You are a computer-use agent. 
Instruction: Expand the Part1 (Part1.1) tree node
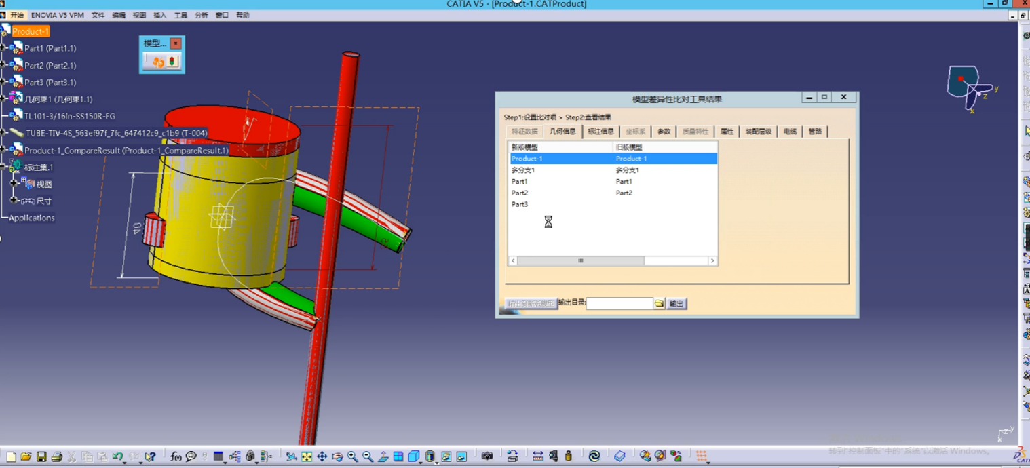pyautogui.click(x=3, y=48)
